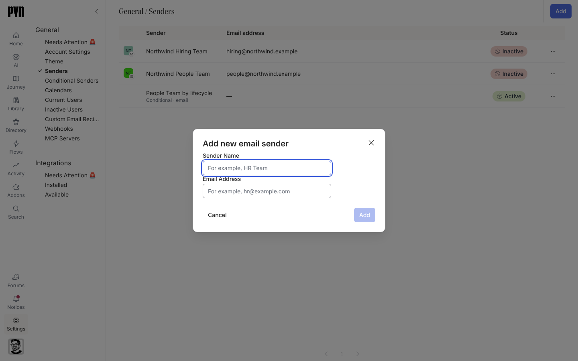Viewport: 578px width, 361px height.
Task: Open Conditional Senders menu item
Action: (71, 81)
